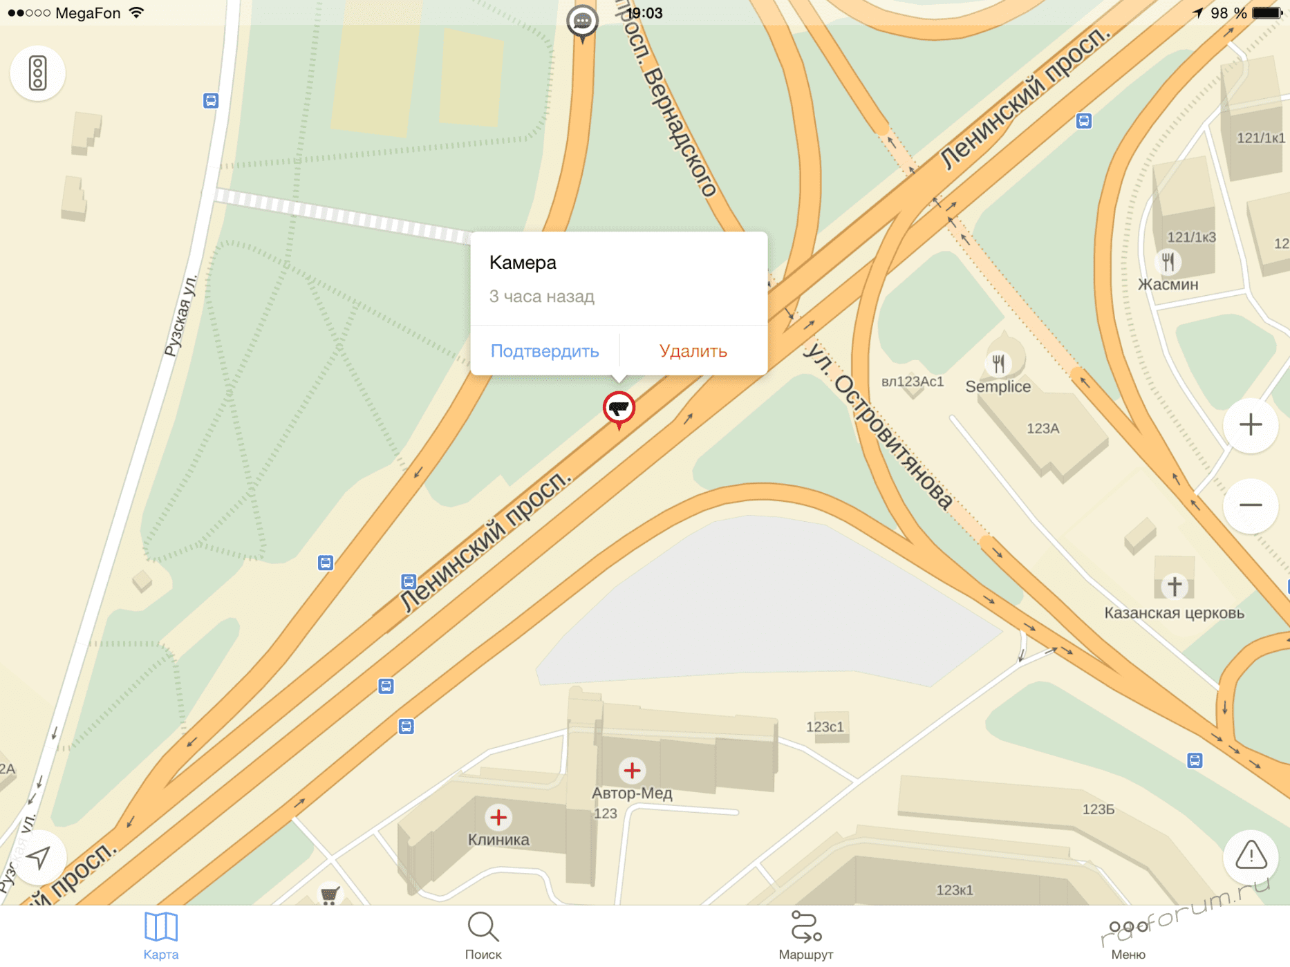Zoom out with the minus button
The image size is (1290, 967).
pyautogui.click(x=1250, y=505)
